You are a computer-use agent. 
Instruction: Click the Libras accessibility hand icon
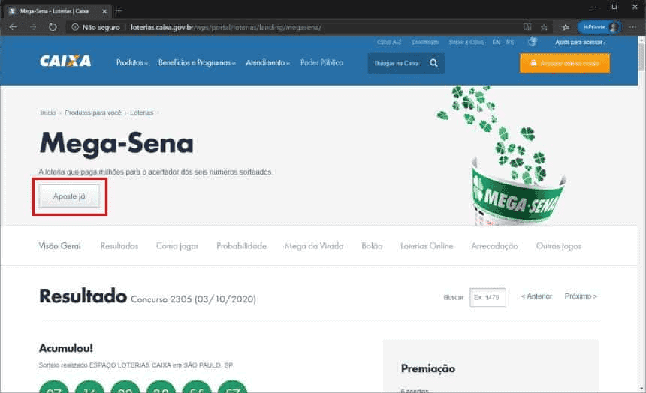[x=533, y=41]
